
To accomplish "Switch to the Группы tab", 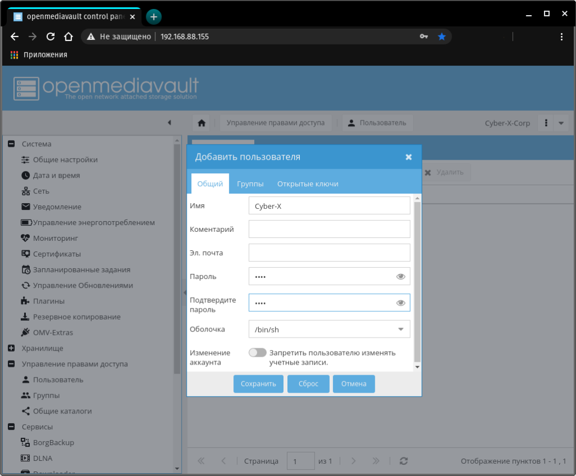I will tap(250, 184).
